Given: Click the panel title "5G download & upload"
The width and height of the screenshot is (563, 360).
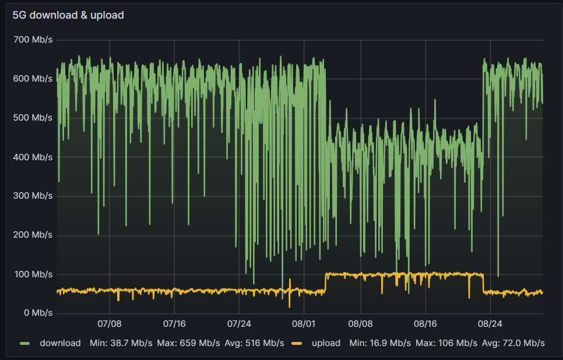Looking at the screenshot, I should [68, 15].
